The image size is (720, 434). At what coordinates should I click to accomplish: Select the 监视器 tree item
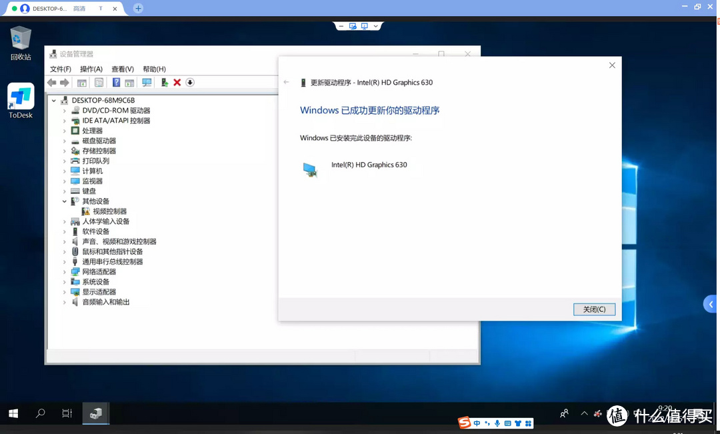[x=92, y=181]
